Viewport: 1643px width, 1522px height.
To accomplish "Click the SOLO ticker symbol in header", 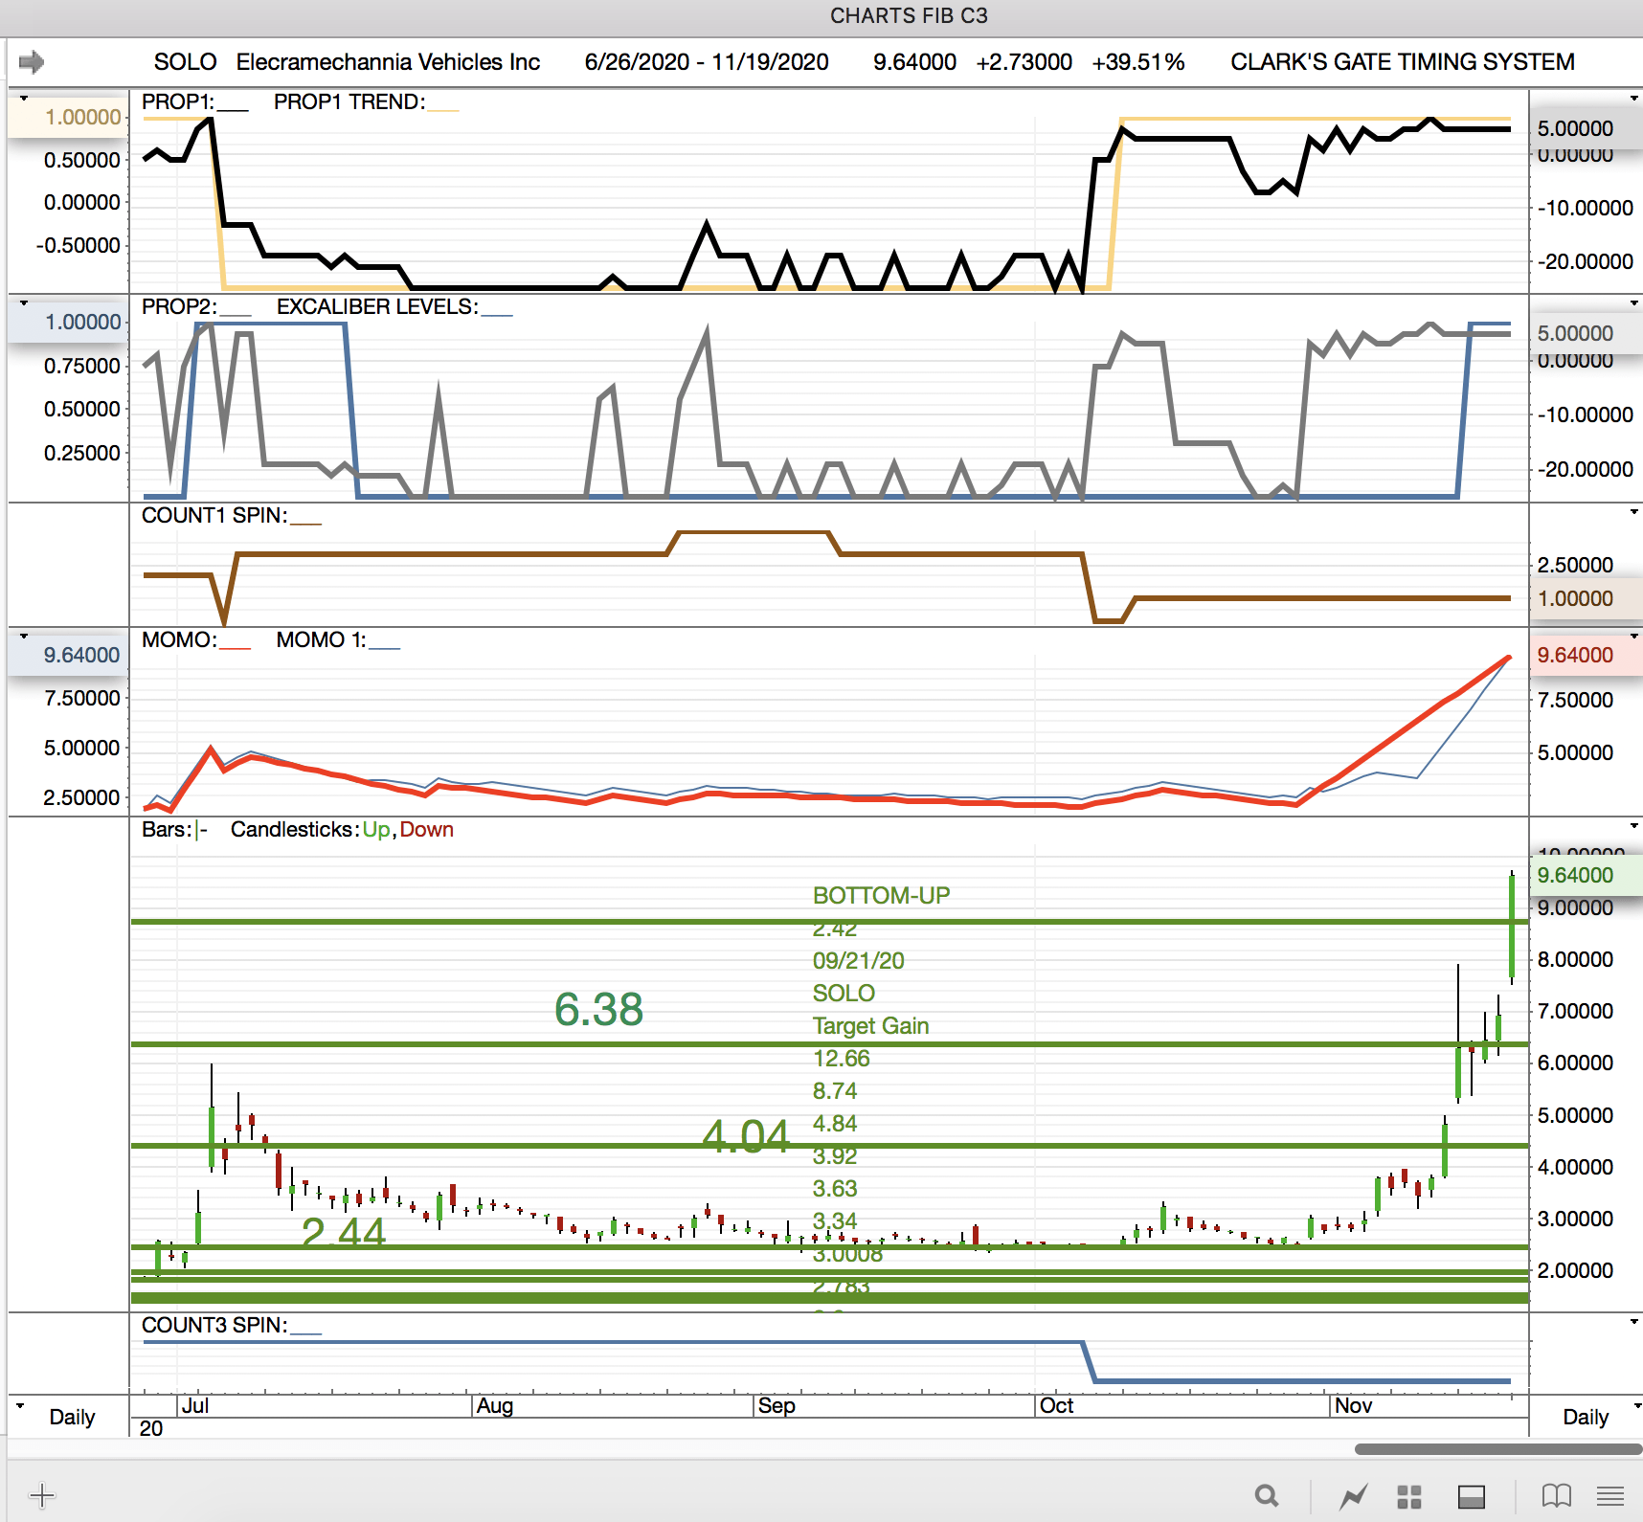I will point(185,62).
